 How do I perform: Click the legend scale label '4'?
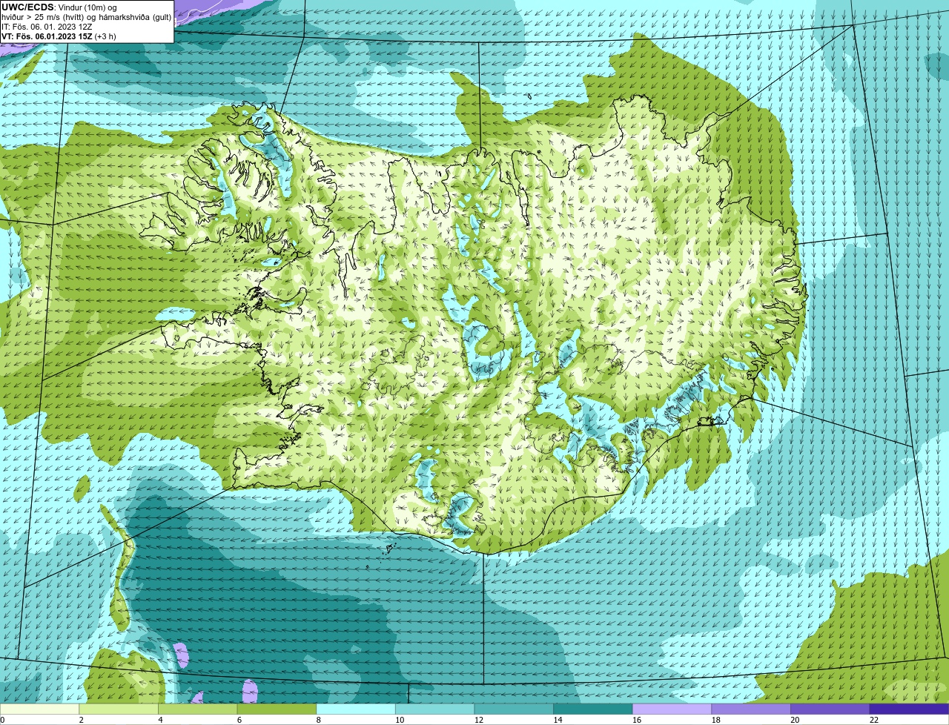[160, 720]
